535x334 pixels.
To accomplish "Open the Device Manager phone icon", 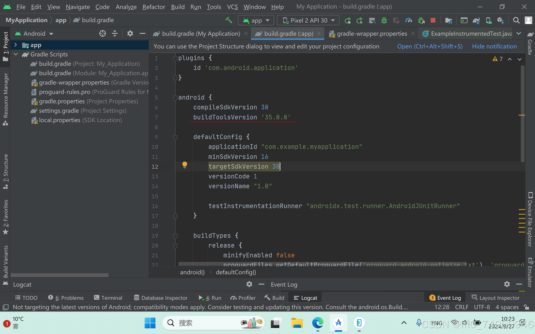I will coord(489,20).
